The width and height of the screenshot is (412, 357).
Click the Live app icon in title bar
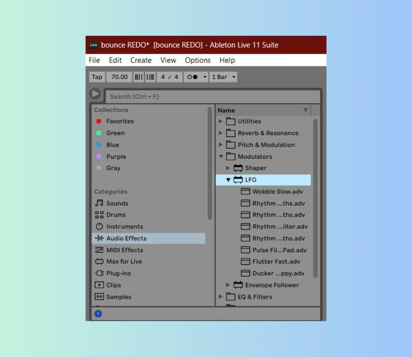pos(93,45)
